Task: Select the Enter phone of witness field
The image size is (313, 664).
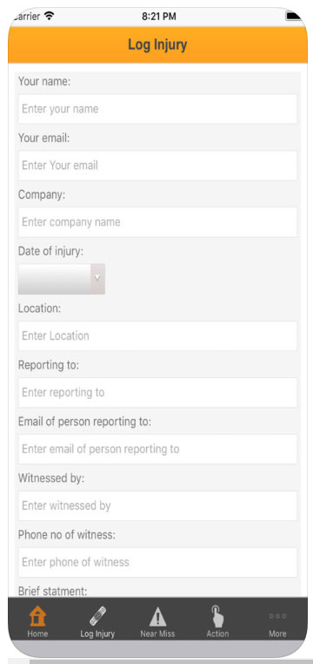Action: [157, 562]
